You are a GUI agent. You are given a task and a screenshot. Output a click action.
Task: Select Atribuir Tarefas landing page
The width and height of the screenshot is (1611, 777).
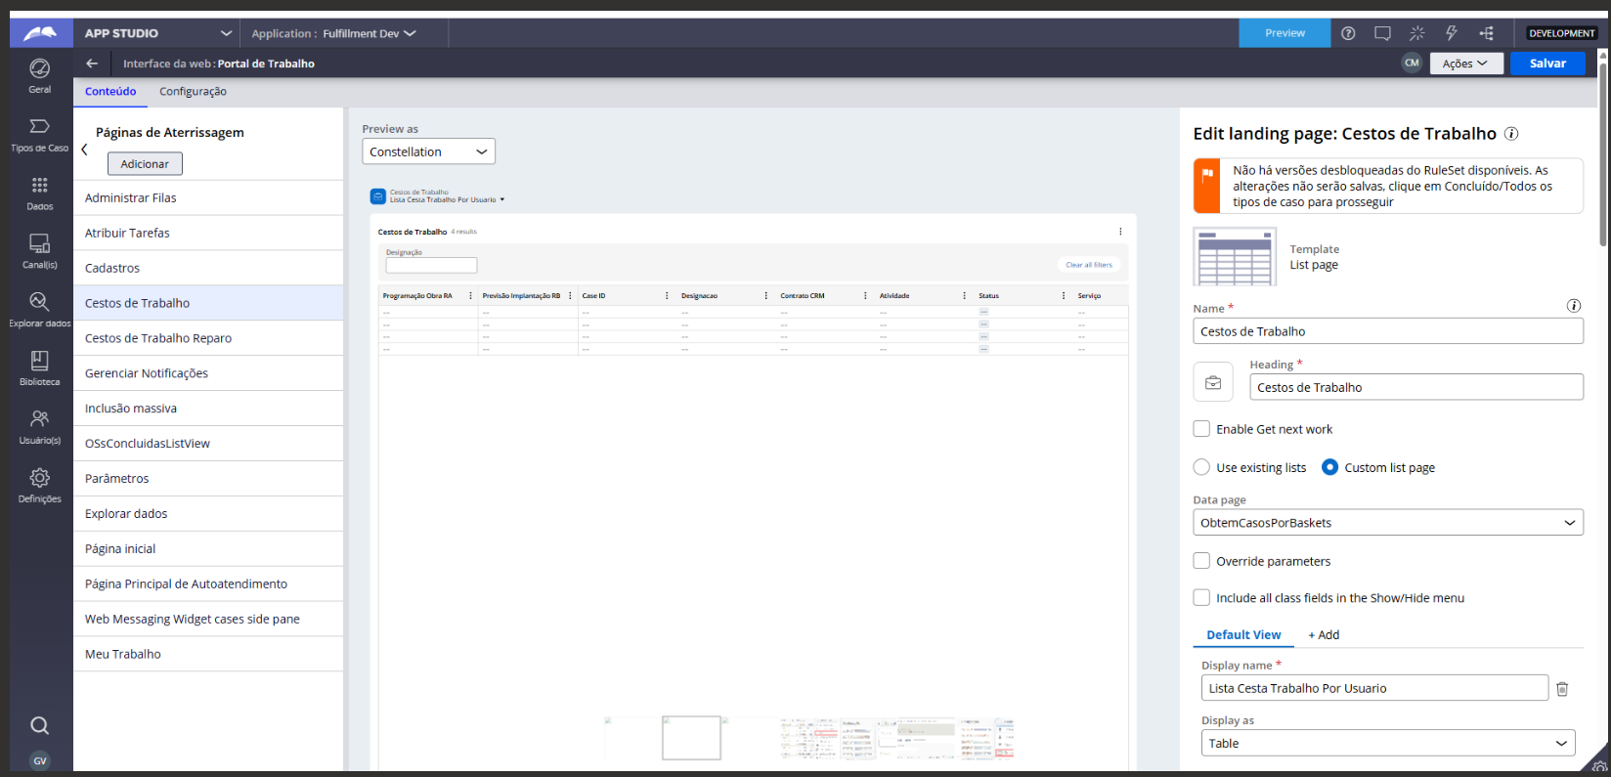click(208, 233)
